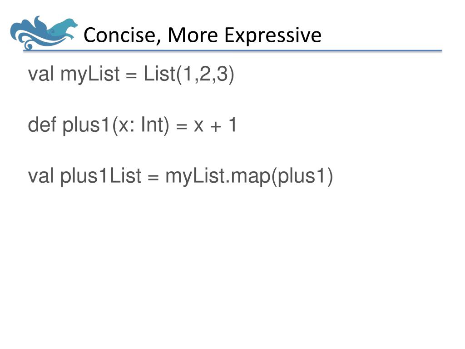Click the val plus1List code line
This screenshot has width=465, height=349.
181,176
